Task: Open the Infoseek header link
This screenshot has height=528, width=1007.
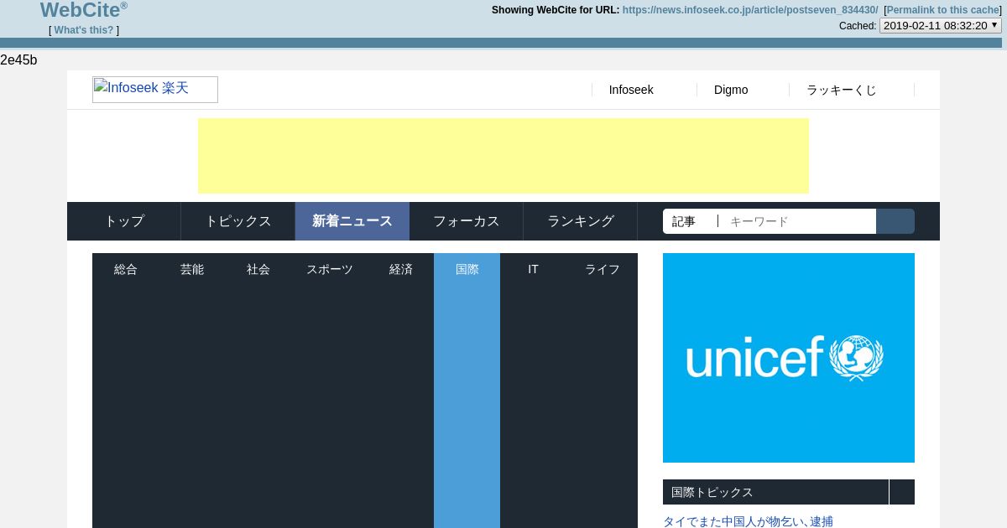Action: click(631, 90)
